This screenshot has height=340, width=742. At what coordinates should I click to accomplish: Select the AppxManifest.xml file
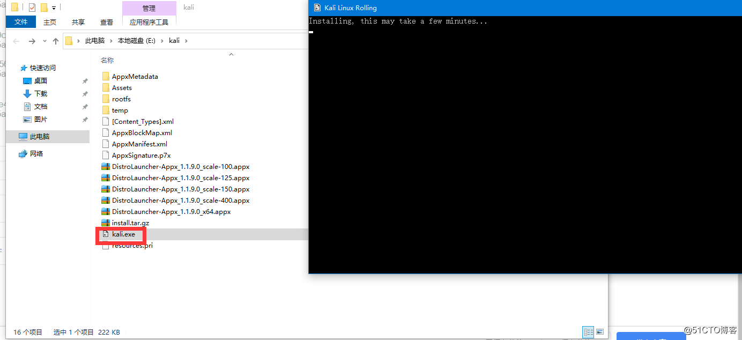click(139, 144)
